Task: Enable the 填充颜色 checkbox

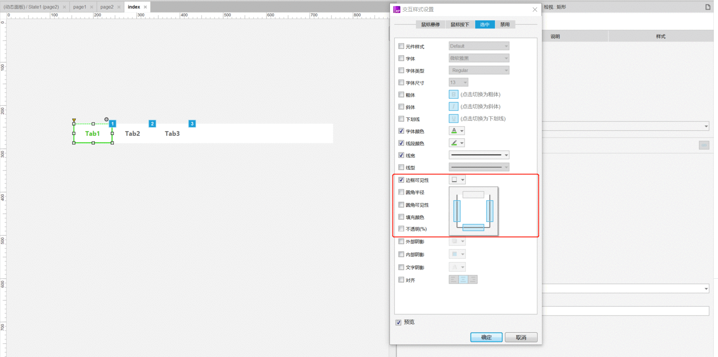Action: (x=401, y=217)
